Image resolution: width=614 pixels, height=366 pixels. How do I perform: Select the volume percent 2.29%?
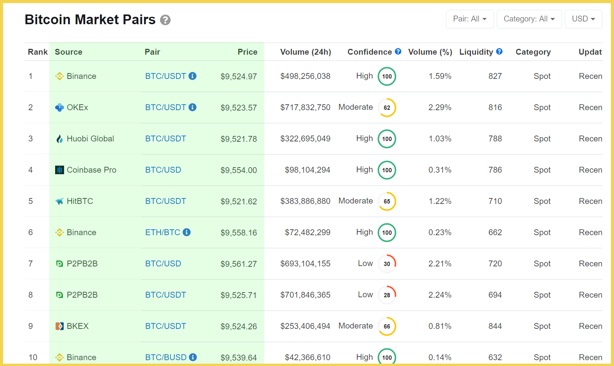(440, 107)
